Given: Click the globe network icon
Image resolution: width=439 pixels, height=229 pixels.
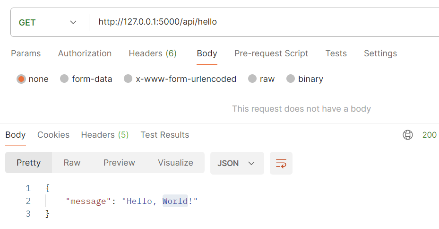Looking at the screenshot, I should click(408, 135).
